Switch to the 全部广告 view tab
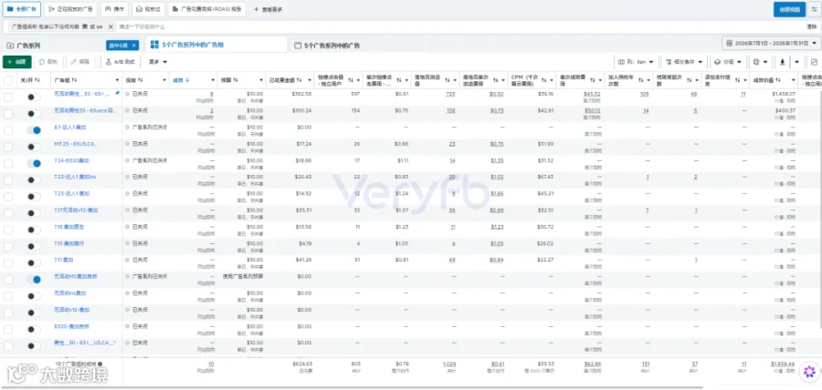The height and width of the screenshot is (390, 822). (22, 9)
